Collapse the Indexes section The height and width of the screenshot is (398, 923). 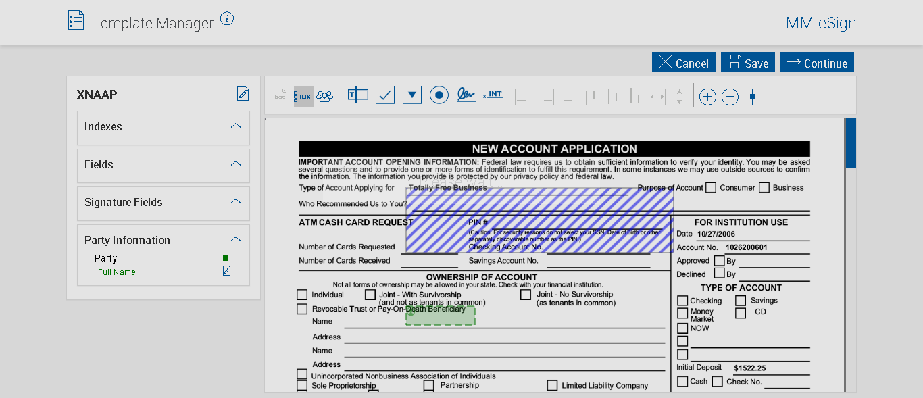[x=236, y=126]
